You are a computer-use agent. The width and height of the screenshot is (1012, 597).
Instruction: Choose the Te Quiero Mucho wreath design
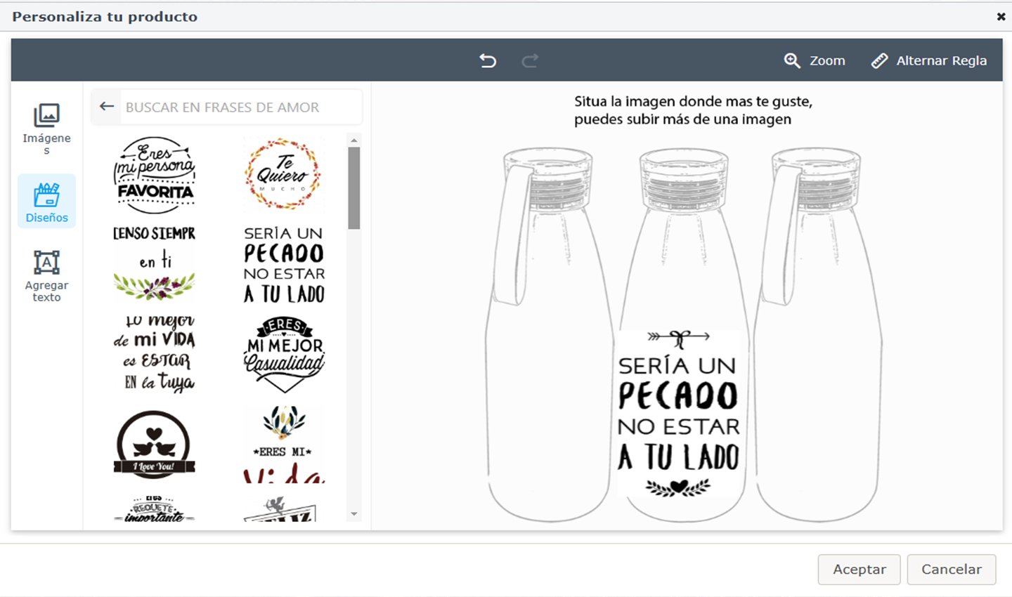click(283, 175)
